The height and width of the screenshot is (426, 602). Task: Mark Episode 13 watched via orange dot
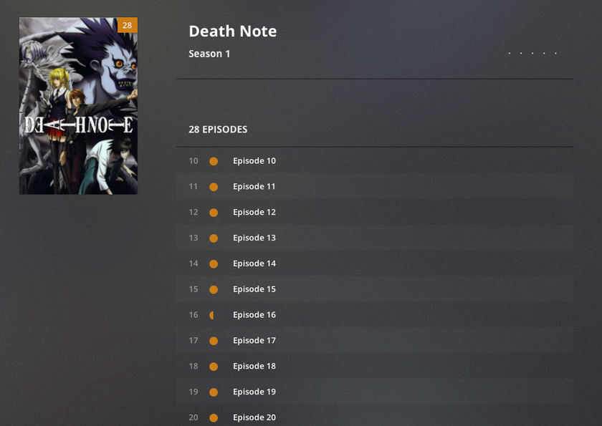point(214,238)
